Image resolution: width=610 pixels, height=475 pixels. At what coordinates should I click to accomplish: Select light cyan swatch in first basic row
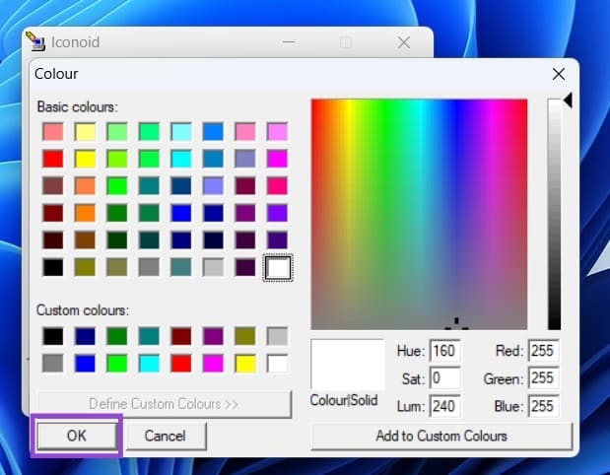click(x=181, y=131)
